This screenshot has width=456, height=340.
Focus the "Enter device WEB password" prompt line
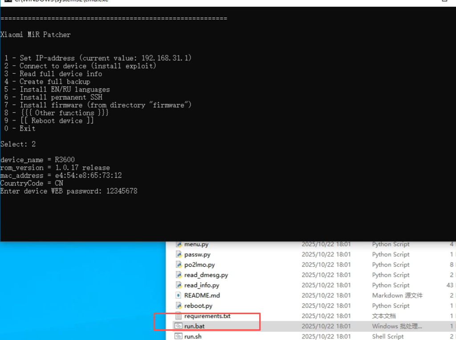tap(69, 191)
